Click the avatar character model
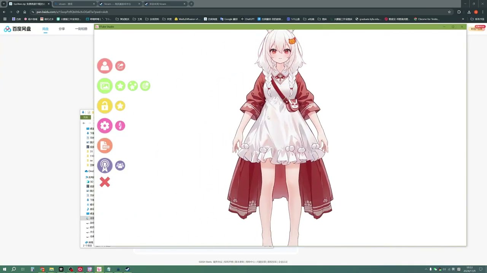The image size is (487, 273). tap(280, 138)
